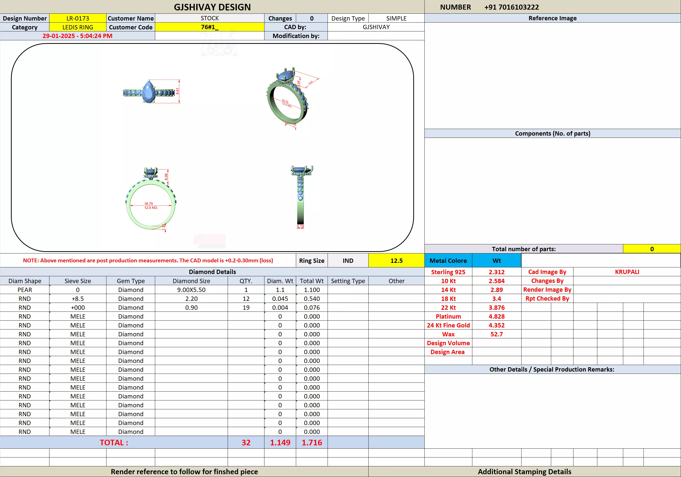Click the perspective ring render image

(288, 98)
